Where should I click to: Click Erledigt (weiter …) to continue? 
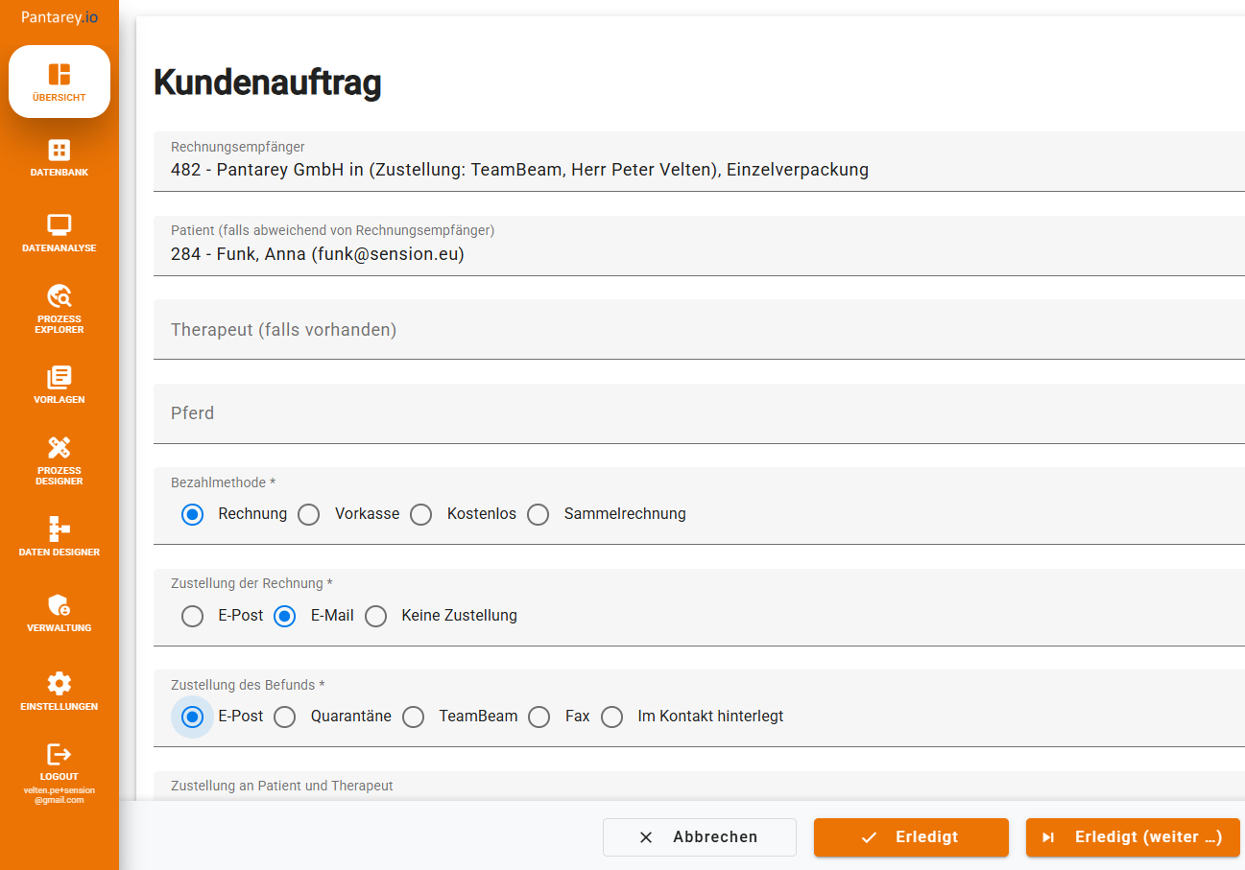(x=1132, y=836)
